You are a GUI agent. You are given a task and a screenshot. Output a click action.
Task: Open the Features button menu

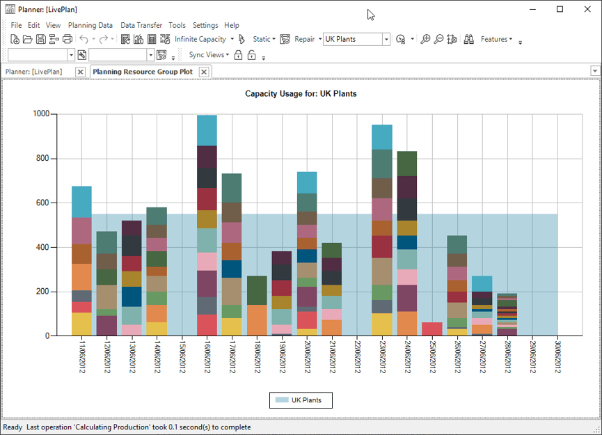point(496,40)
